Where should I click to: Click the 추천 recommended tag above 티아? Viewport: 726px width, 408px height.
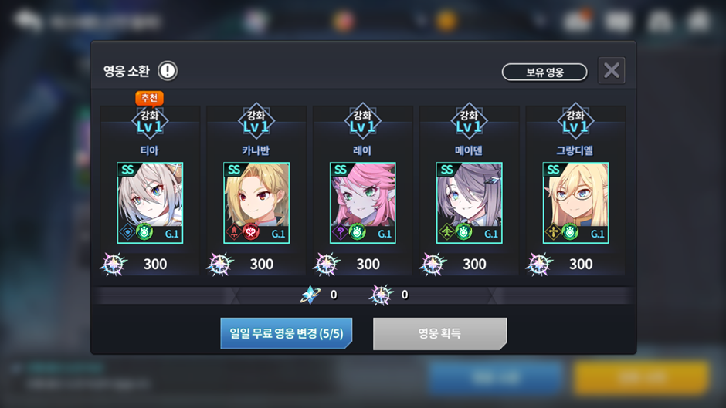[x=149, y=98]
